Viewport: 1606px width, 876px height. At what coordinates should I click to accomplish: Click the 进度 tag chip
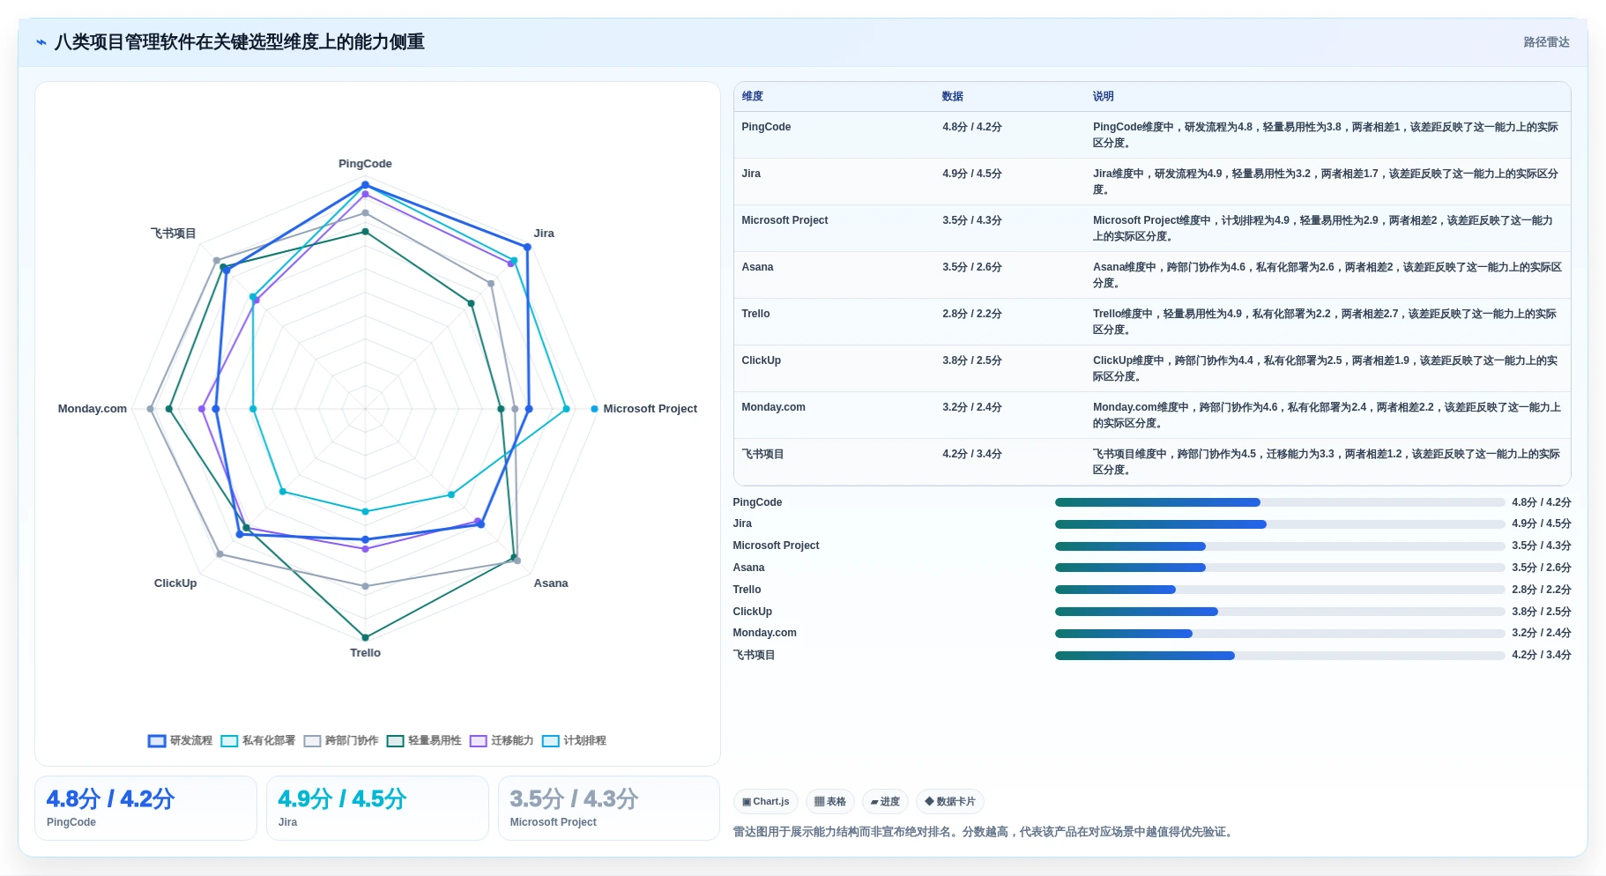[x=885, y=801]
